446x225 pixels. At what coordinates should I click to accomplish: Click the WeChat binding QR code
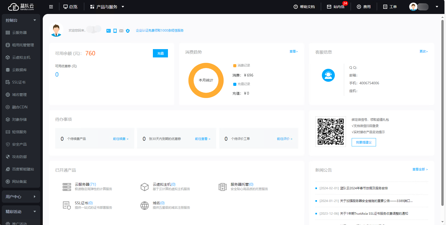tap(330, 132)
